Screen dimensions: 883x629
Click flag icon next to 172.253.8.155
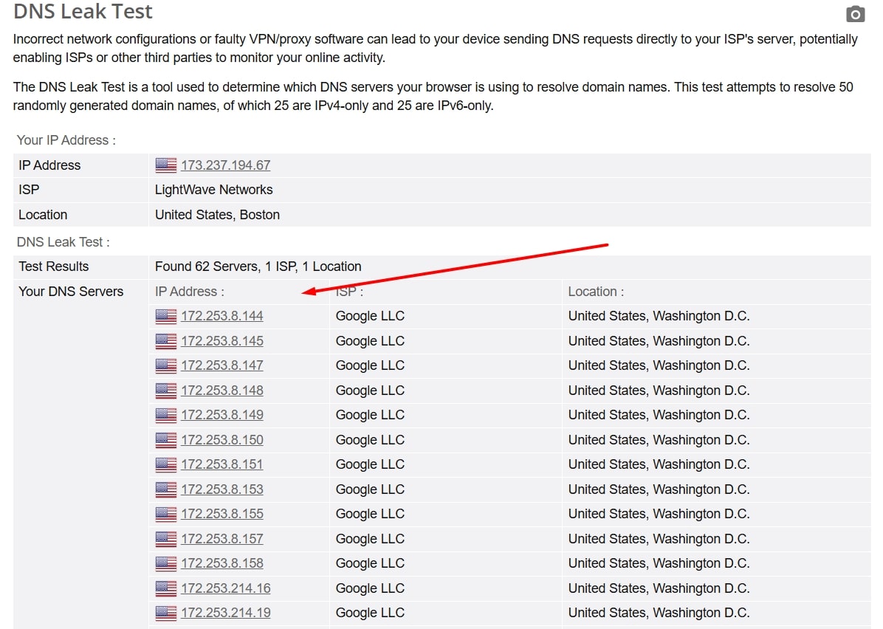click(166, 514)
